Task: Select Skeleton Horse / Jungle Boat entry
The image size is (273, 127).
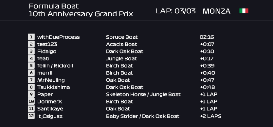Action: (x=143, y=94)
